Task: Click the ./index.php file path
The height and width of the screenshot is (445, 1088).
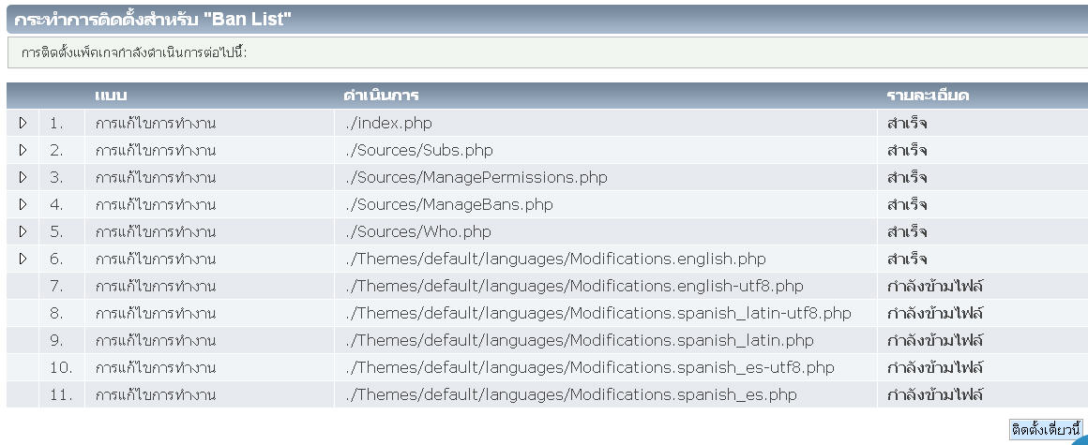Action: click(387, 123)
